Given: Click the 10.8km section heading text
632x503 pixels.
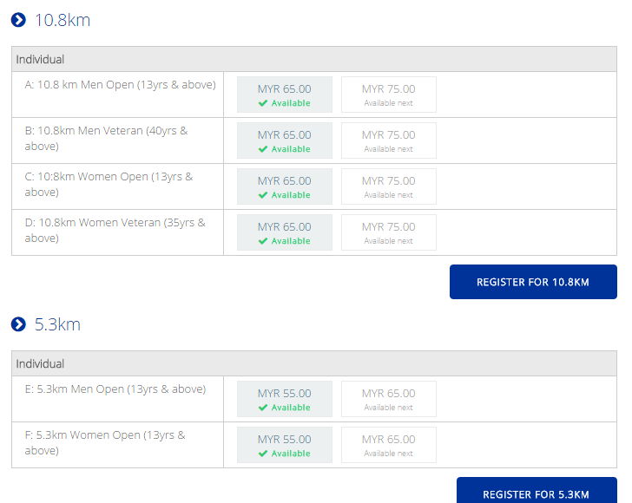Looking at the screenshot, I should click(63, 20).
